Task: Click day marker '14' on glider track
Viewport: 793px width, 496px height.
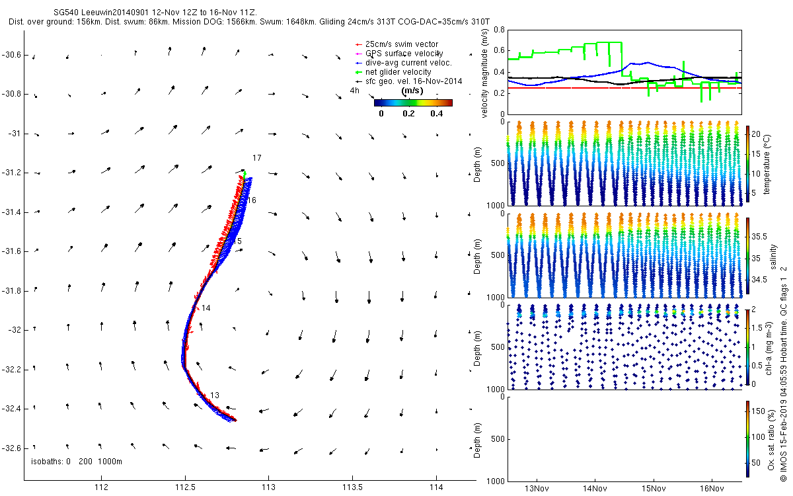Action: point(206,308)
